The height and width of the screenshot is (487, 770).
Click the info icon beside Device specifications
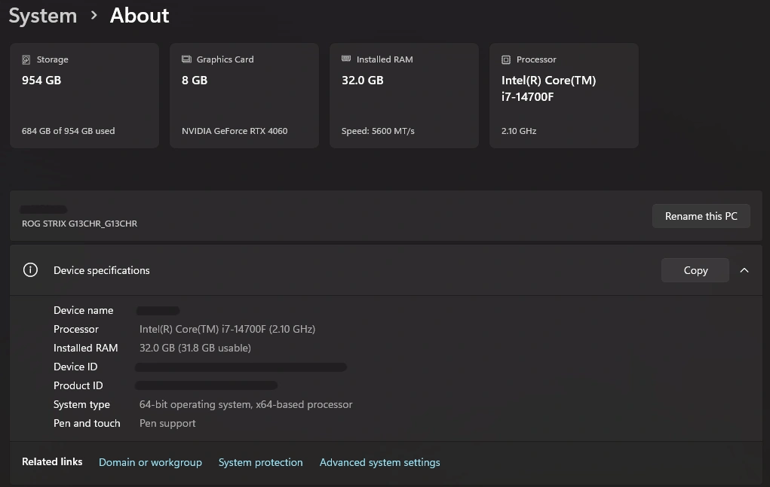pyautogui.click(x=30, y=270)
